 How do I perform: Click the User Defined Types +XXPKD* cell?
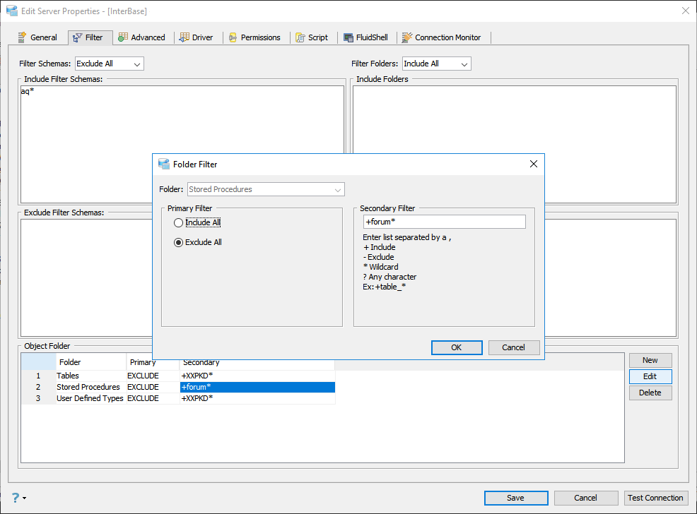[257, 399]
